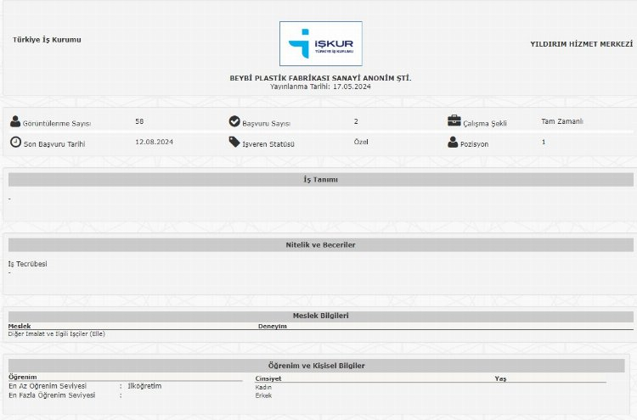Click the clock icon beside Son Başvuru Tarihi
637x420 pixels.
15,142
